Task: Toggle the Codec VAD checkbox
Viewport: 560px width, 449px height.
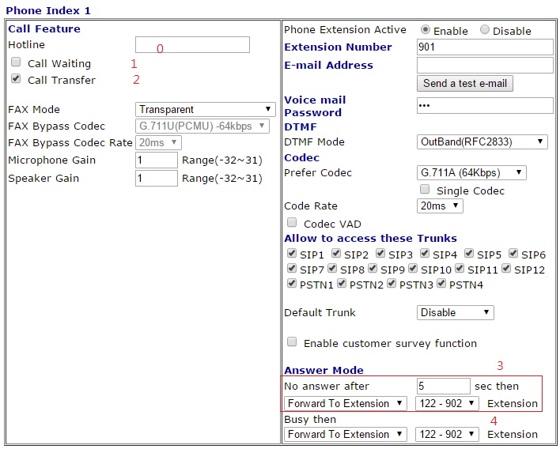Action: coord(292,223)
